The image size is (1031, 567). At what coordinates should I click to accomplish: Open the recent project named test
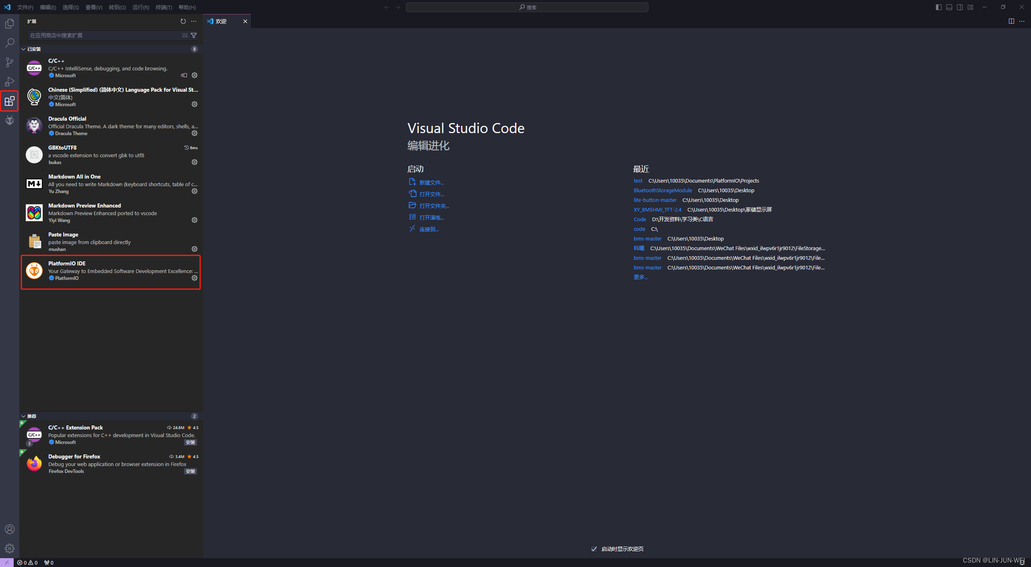pyautogui.click(x=638, y=181)
